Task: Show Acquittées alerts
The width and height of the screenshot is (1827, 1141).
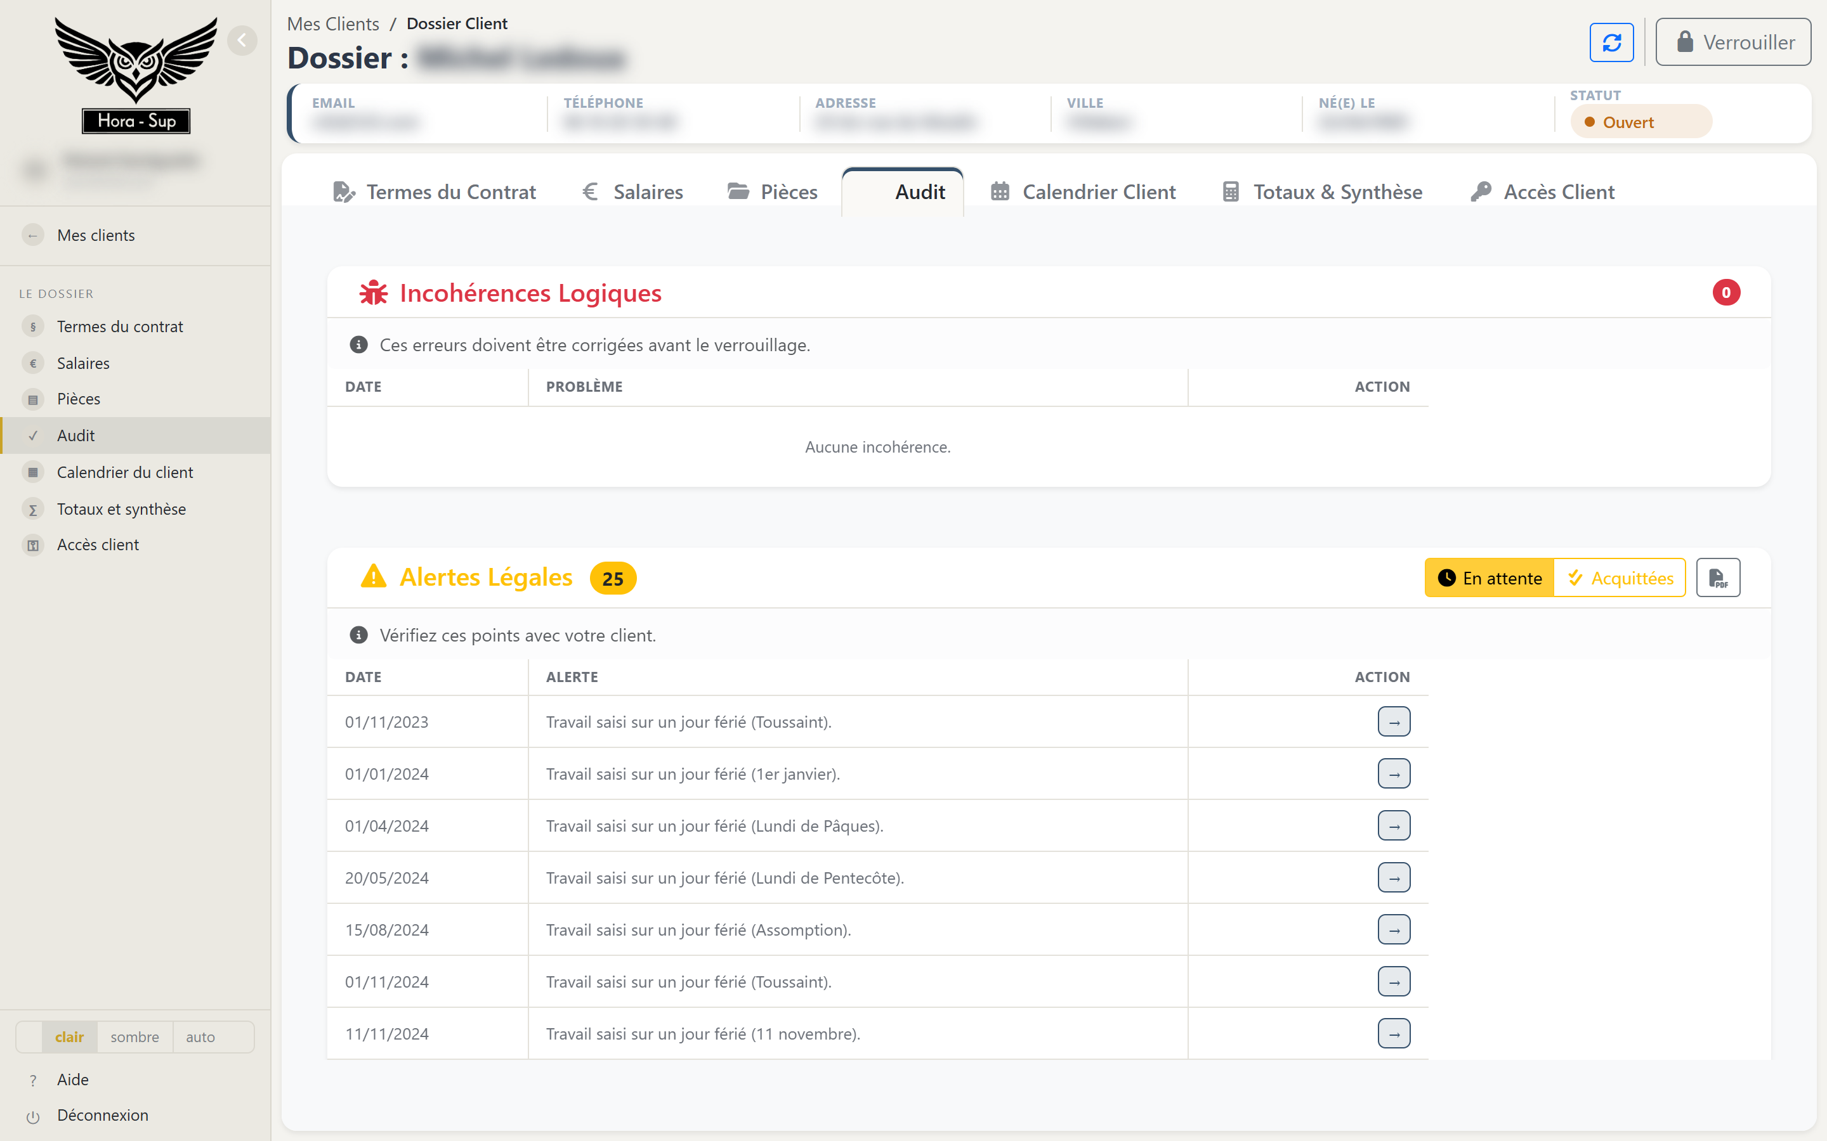Action: 1620,578
